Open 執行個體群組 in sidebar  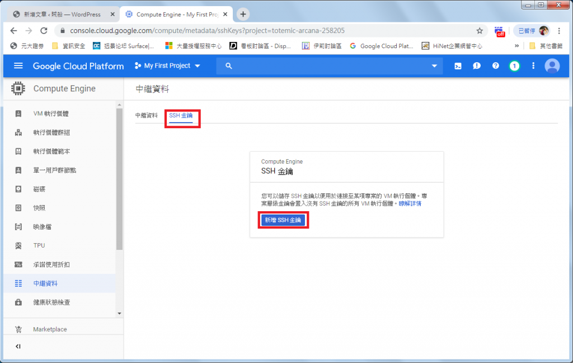(51, 132)
